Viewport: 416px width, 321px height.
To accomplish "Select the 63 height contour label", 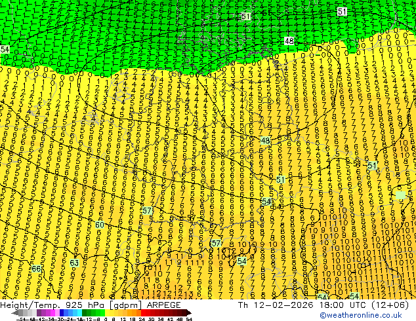I will [74, 263].
